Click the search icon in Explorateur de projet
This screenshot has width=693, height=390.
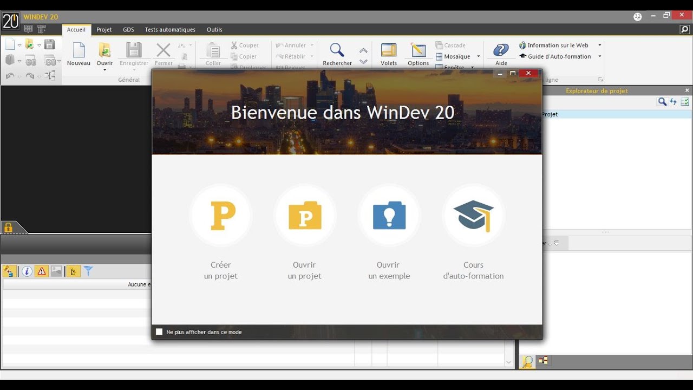pos(662,102)
